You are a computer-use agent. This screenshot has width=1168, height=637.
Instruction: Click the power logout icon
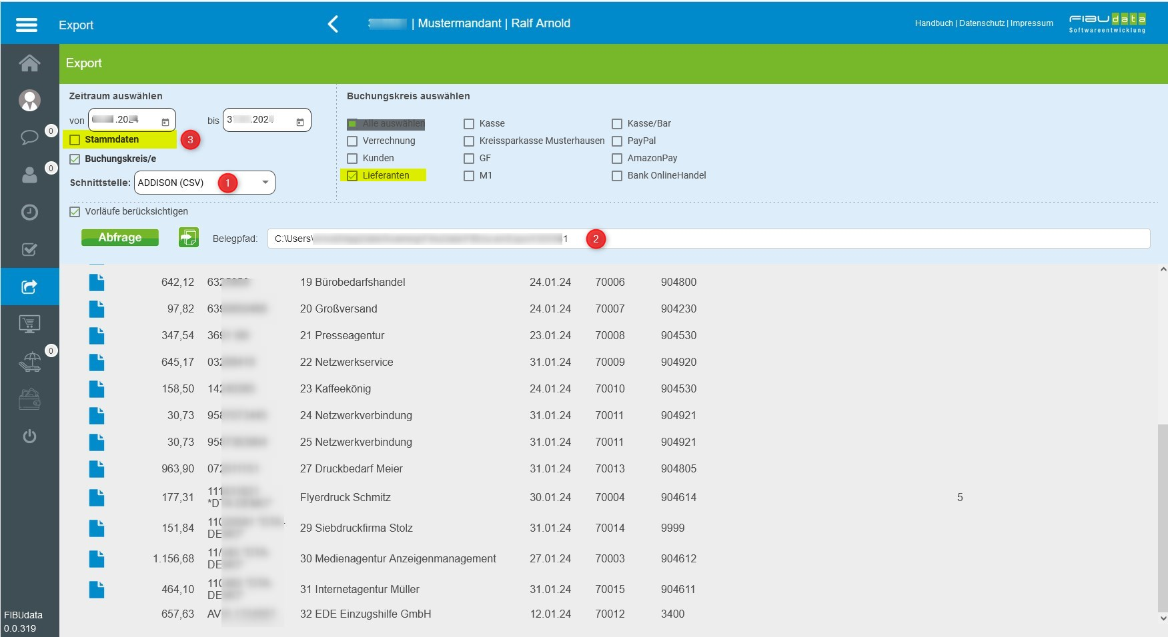click(29, 436)
